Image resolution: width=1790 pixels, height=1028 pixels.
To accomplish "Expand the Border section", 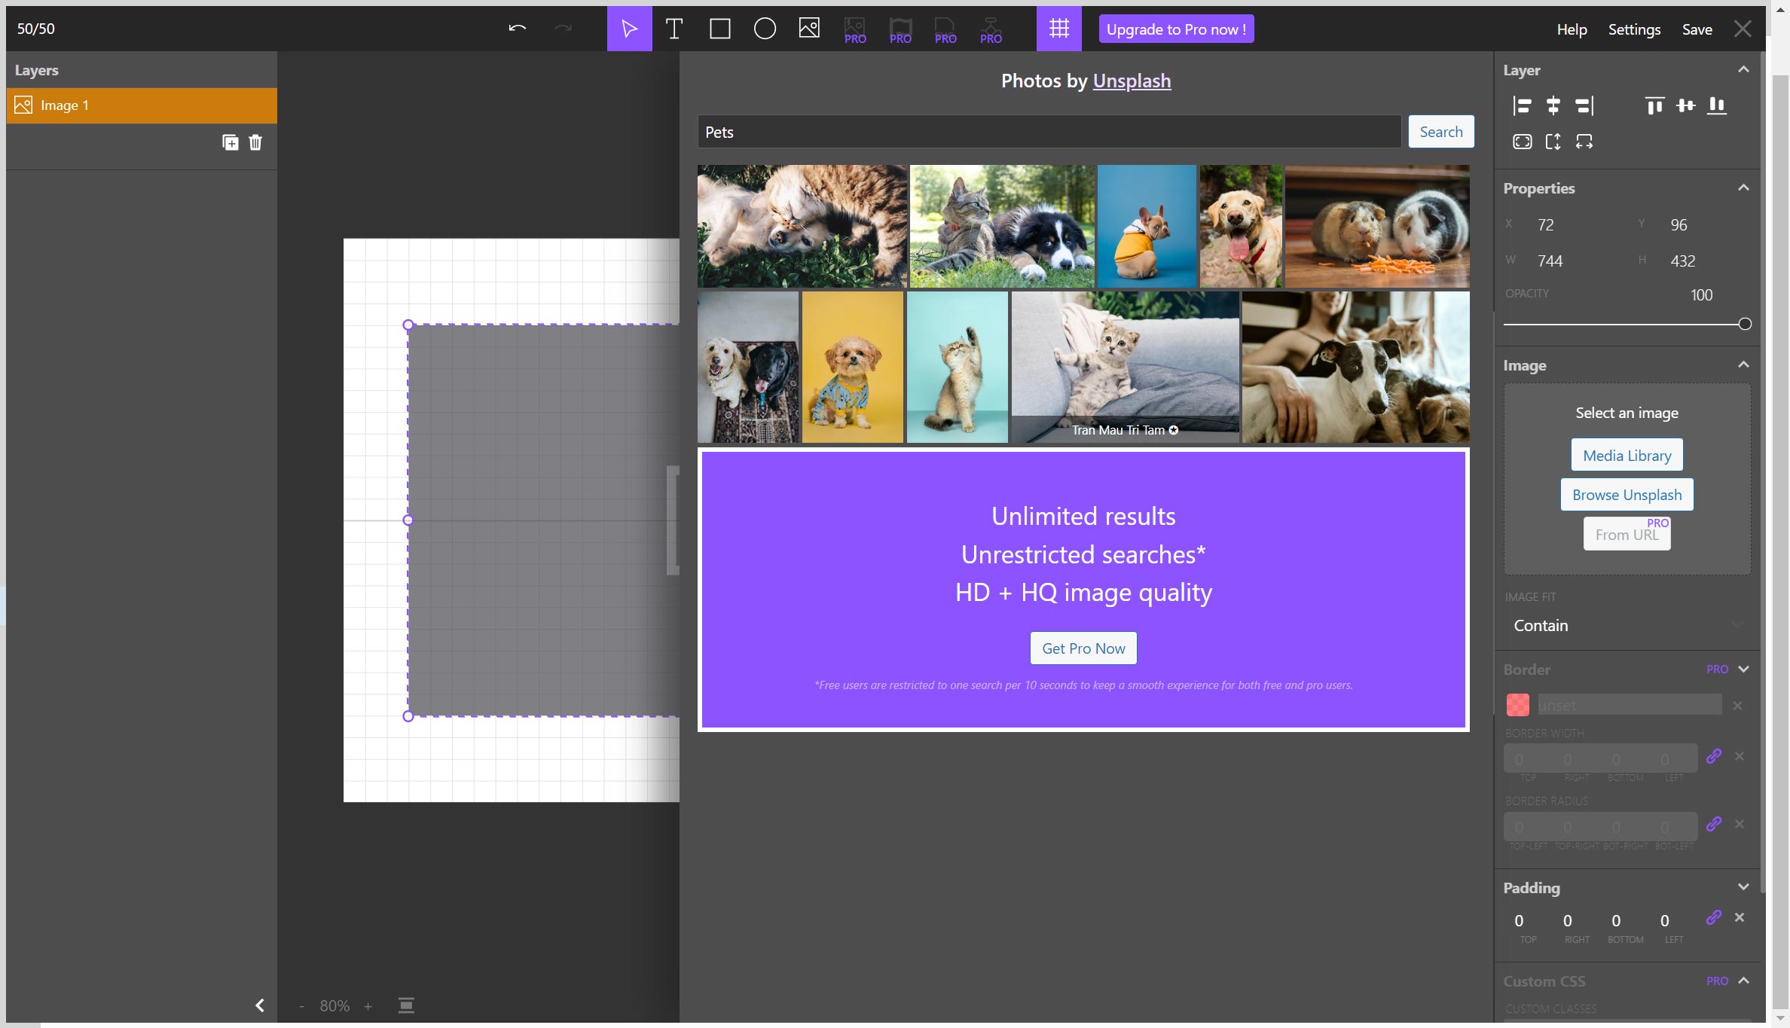I will pos(1743,669).
